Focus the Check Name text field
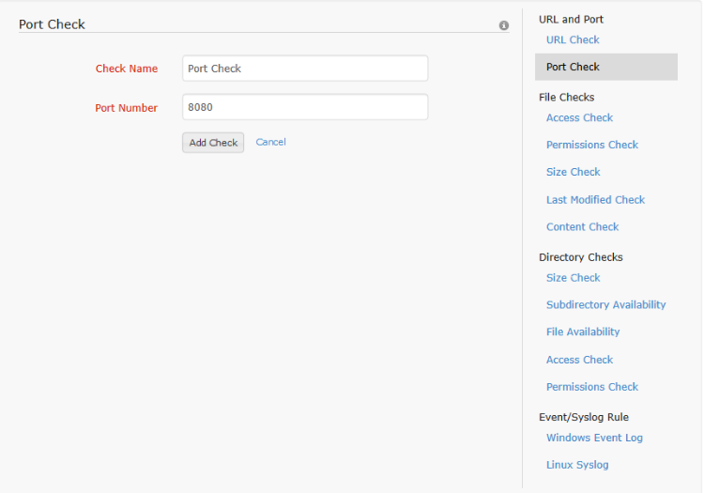 (304, 69)
